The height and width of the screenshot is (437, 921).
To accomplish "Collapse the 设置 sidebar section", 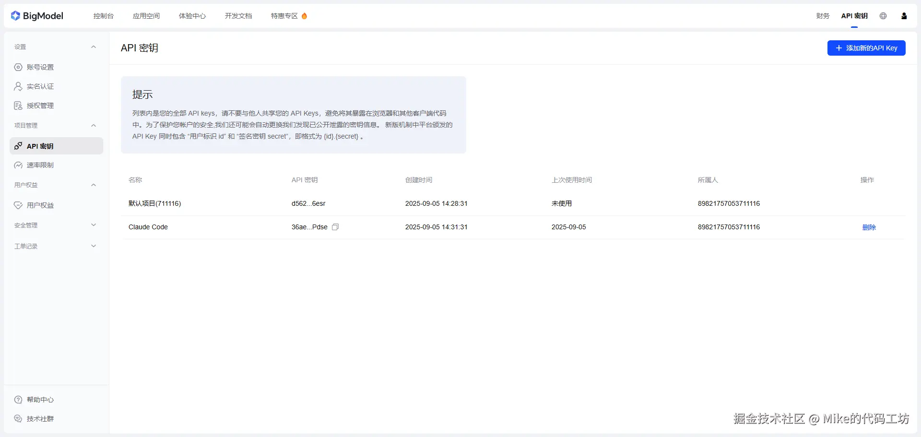I will click(x=94, y=47).
